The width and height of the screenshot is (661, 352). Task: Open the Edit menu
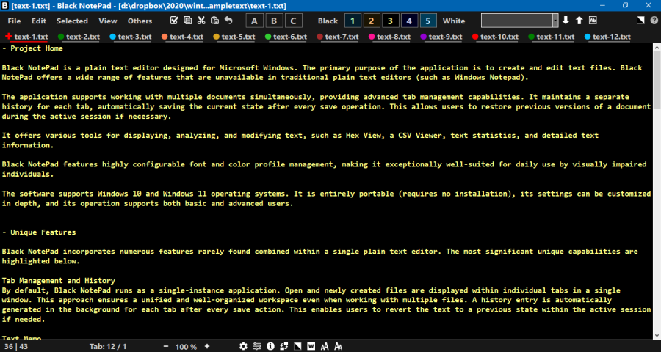(x=39, y=21)
